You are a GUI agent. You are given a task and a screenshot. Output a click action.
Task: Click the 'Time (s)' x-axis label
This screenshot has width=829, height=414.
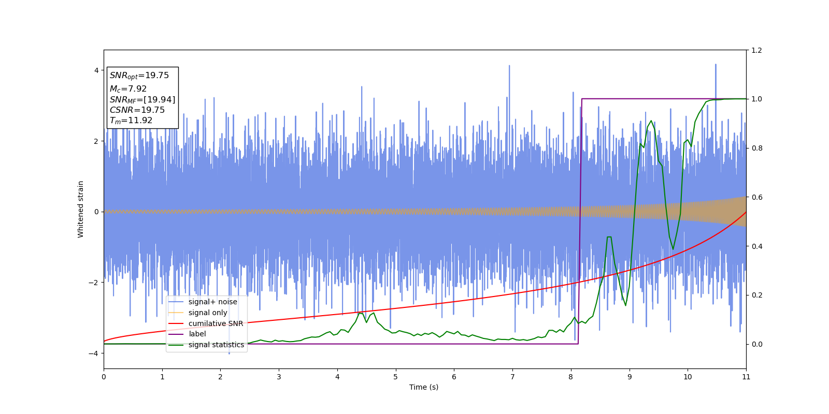pos(424,387)
